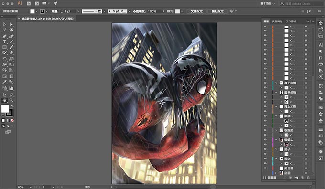Select the Line Segment tool
Screen dimensions: 325x189
pos(11,42)
